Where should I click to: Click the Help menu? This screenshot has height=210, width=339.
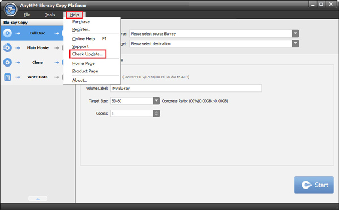75,15
